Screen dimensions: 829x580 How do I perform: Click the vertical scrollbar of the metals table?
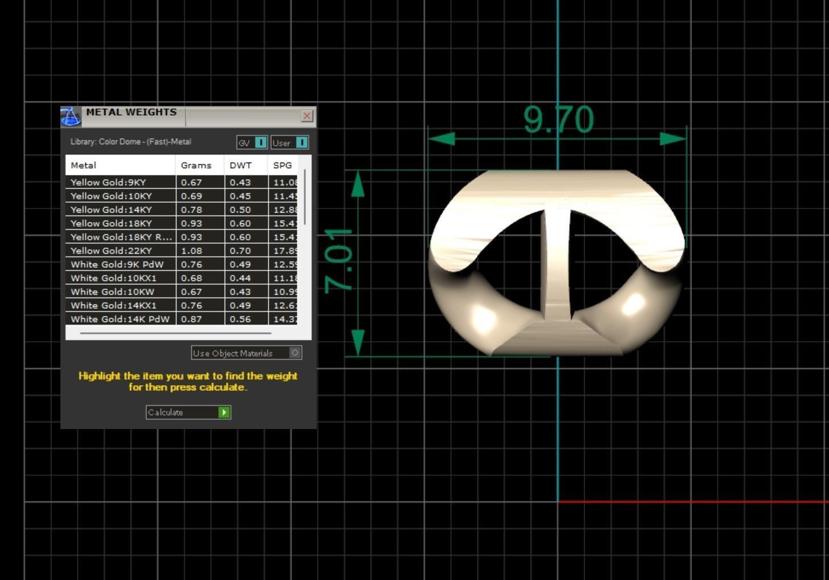click(305, 197)
